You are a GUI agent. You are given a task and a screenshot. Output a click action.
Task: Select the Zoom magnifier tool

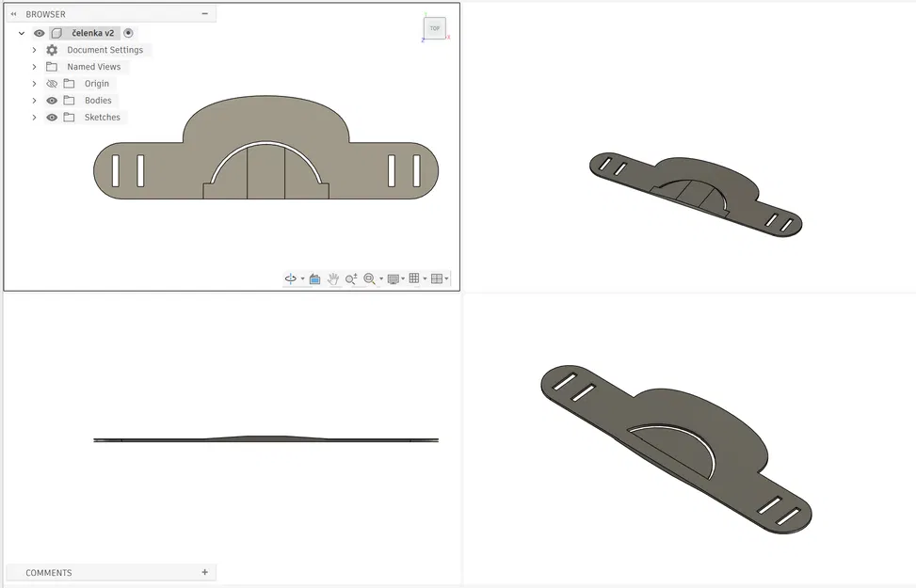tap(351, 279)
